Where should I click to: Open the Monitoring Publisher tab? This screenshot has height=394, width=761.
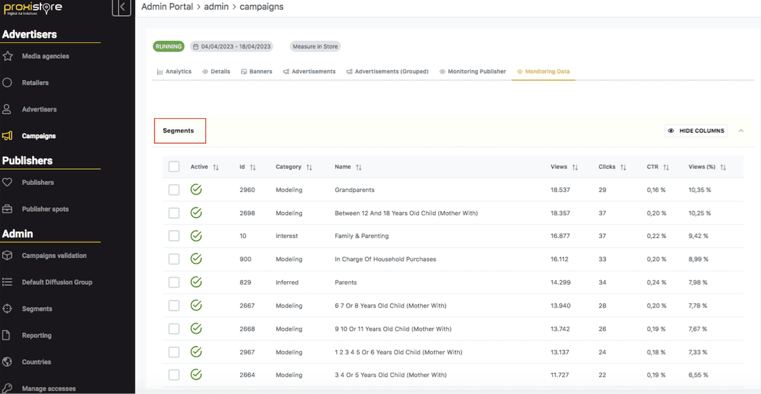[x=472, y=71]
